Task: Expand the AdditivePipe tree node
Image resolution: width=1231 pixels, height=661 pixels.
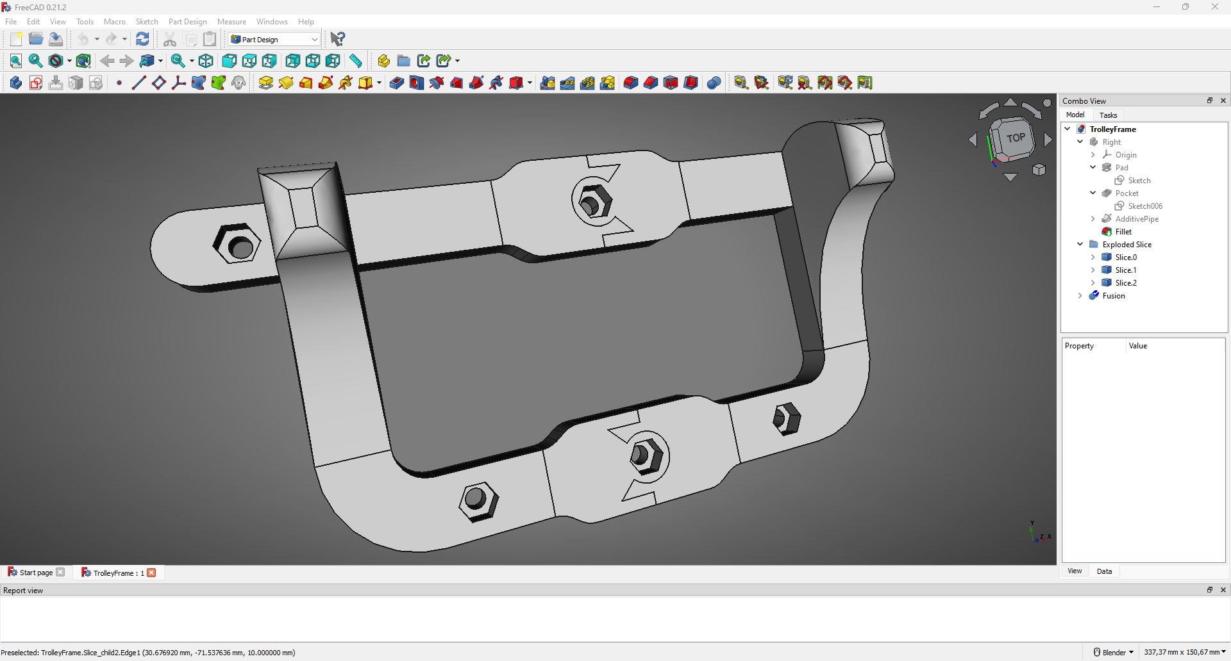Action: pyautogui.click(x=1093, y=218)
